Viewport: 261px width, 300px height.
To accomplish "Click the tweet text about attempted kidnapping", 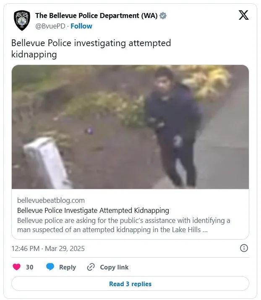I will [x=91, y=49].
